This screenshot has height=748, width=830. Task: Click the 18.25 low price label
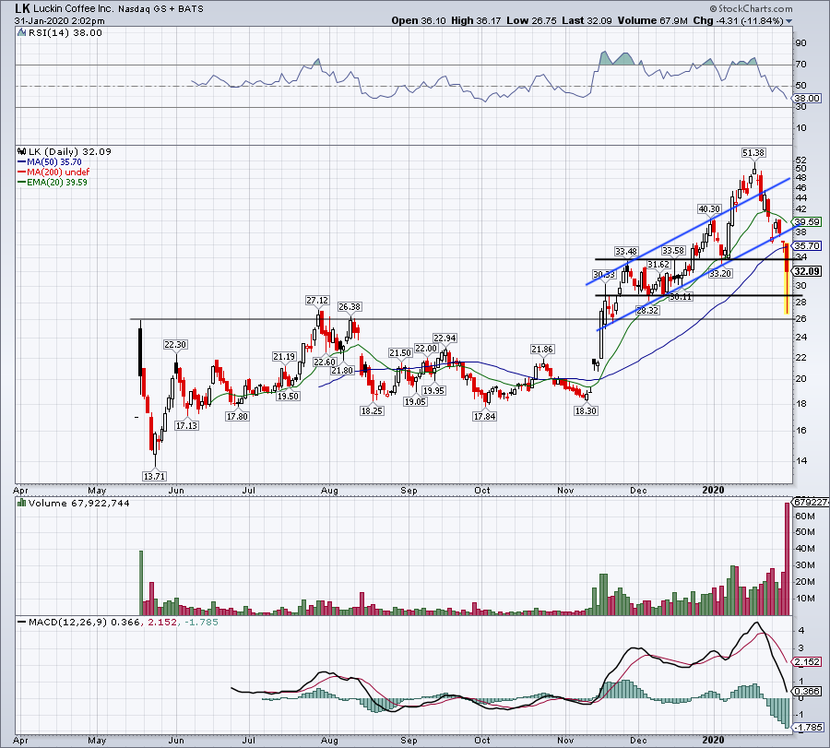pos(372,410)
